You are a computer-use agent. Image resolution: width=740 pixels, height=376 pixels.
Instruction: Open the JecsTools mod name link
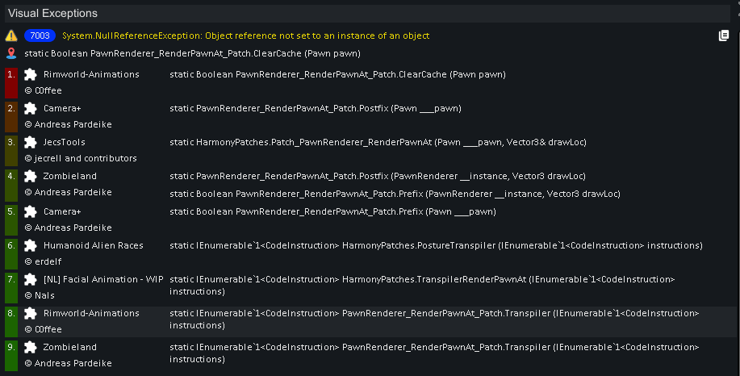click(65, 142)
